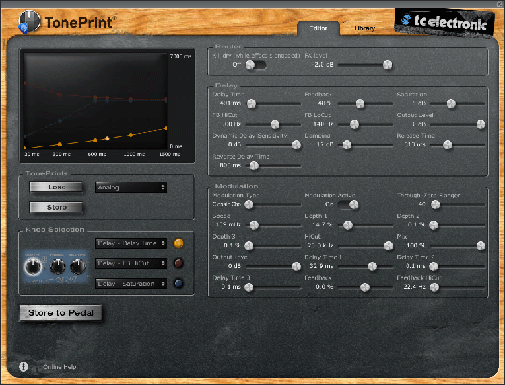Click the orange curve point at 1500 ms
The image size is (505, 385).
click(x=166, y=128)
